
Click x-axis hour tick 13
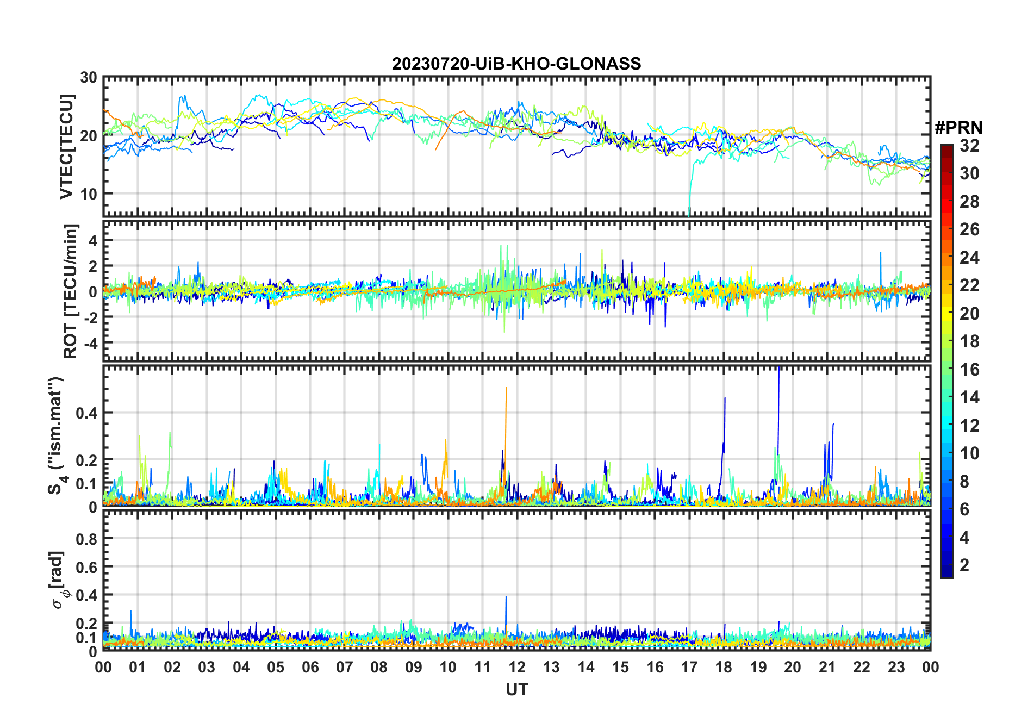coord(551,667)
